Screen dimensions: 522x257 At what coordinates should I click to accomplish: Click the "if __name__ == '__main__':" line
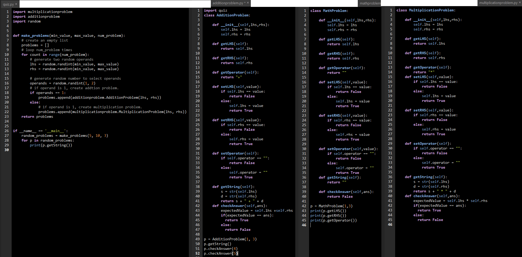tap(41, 131)
